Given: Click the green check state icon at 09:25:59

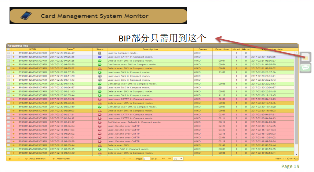Looking at the screenshot, I should pyautogui.click(x=99, y=65).
